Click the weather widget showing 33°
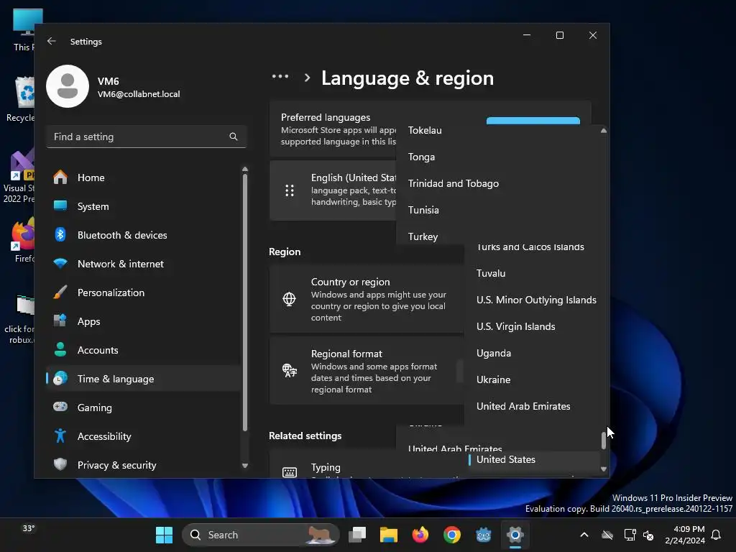736x552 pixels. 29,528
